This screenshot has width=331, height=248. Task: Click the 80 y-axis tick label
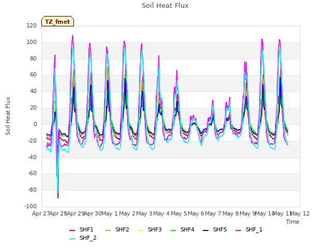click(x=33, y=58)
